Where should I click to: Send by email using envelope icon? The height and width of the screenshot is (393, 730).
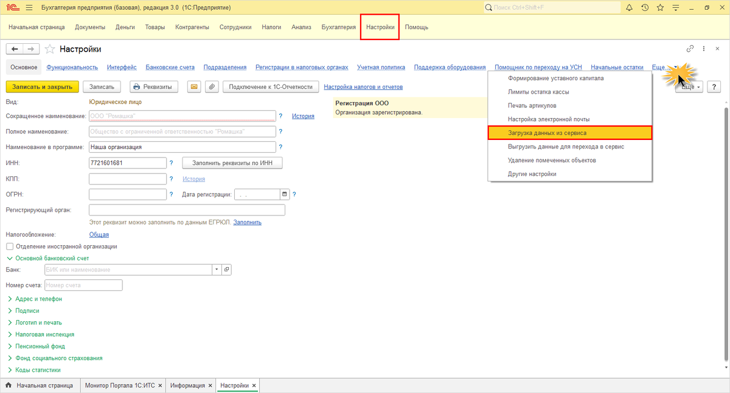[194, 87]
